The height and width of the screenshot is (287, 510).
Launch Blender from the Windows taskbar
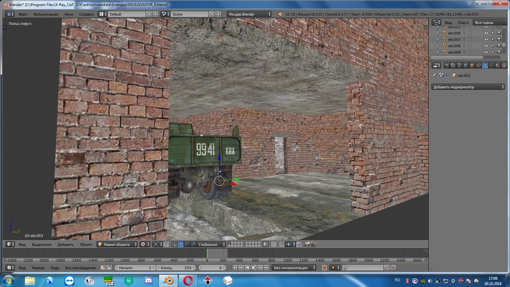click(169, 281)
